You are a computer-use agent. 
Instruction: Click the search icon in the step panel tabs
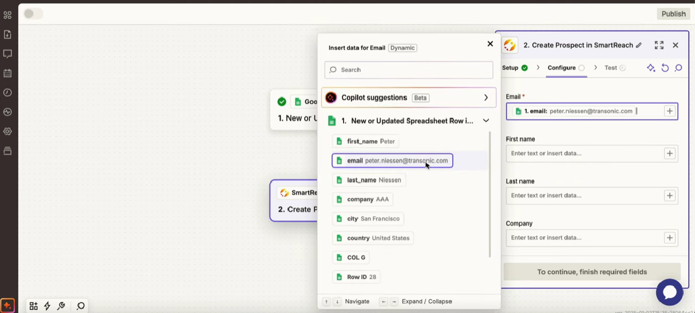(x=678, y=68)
